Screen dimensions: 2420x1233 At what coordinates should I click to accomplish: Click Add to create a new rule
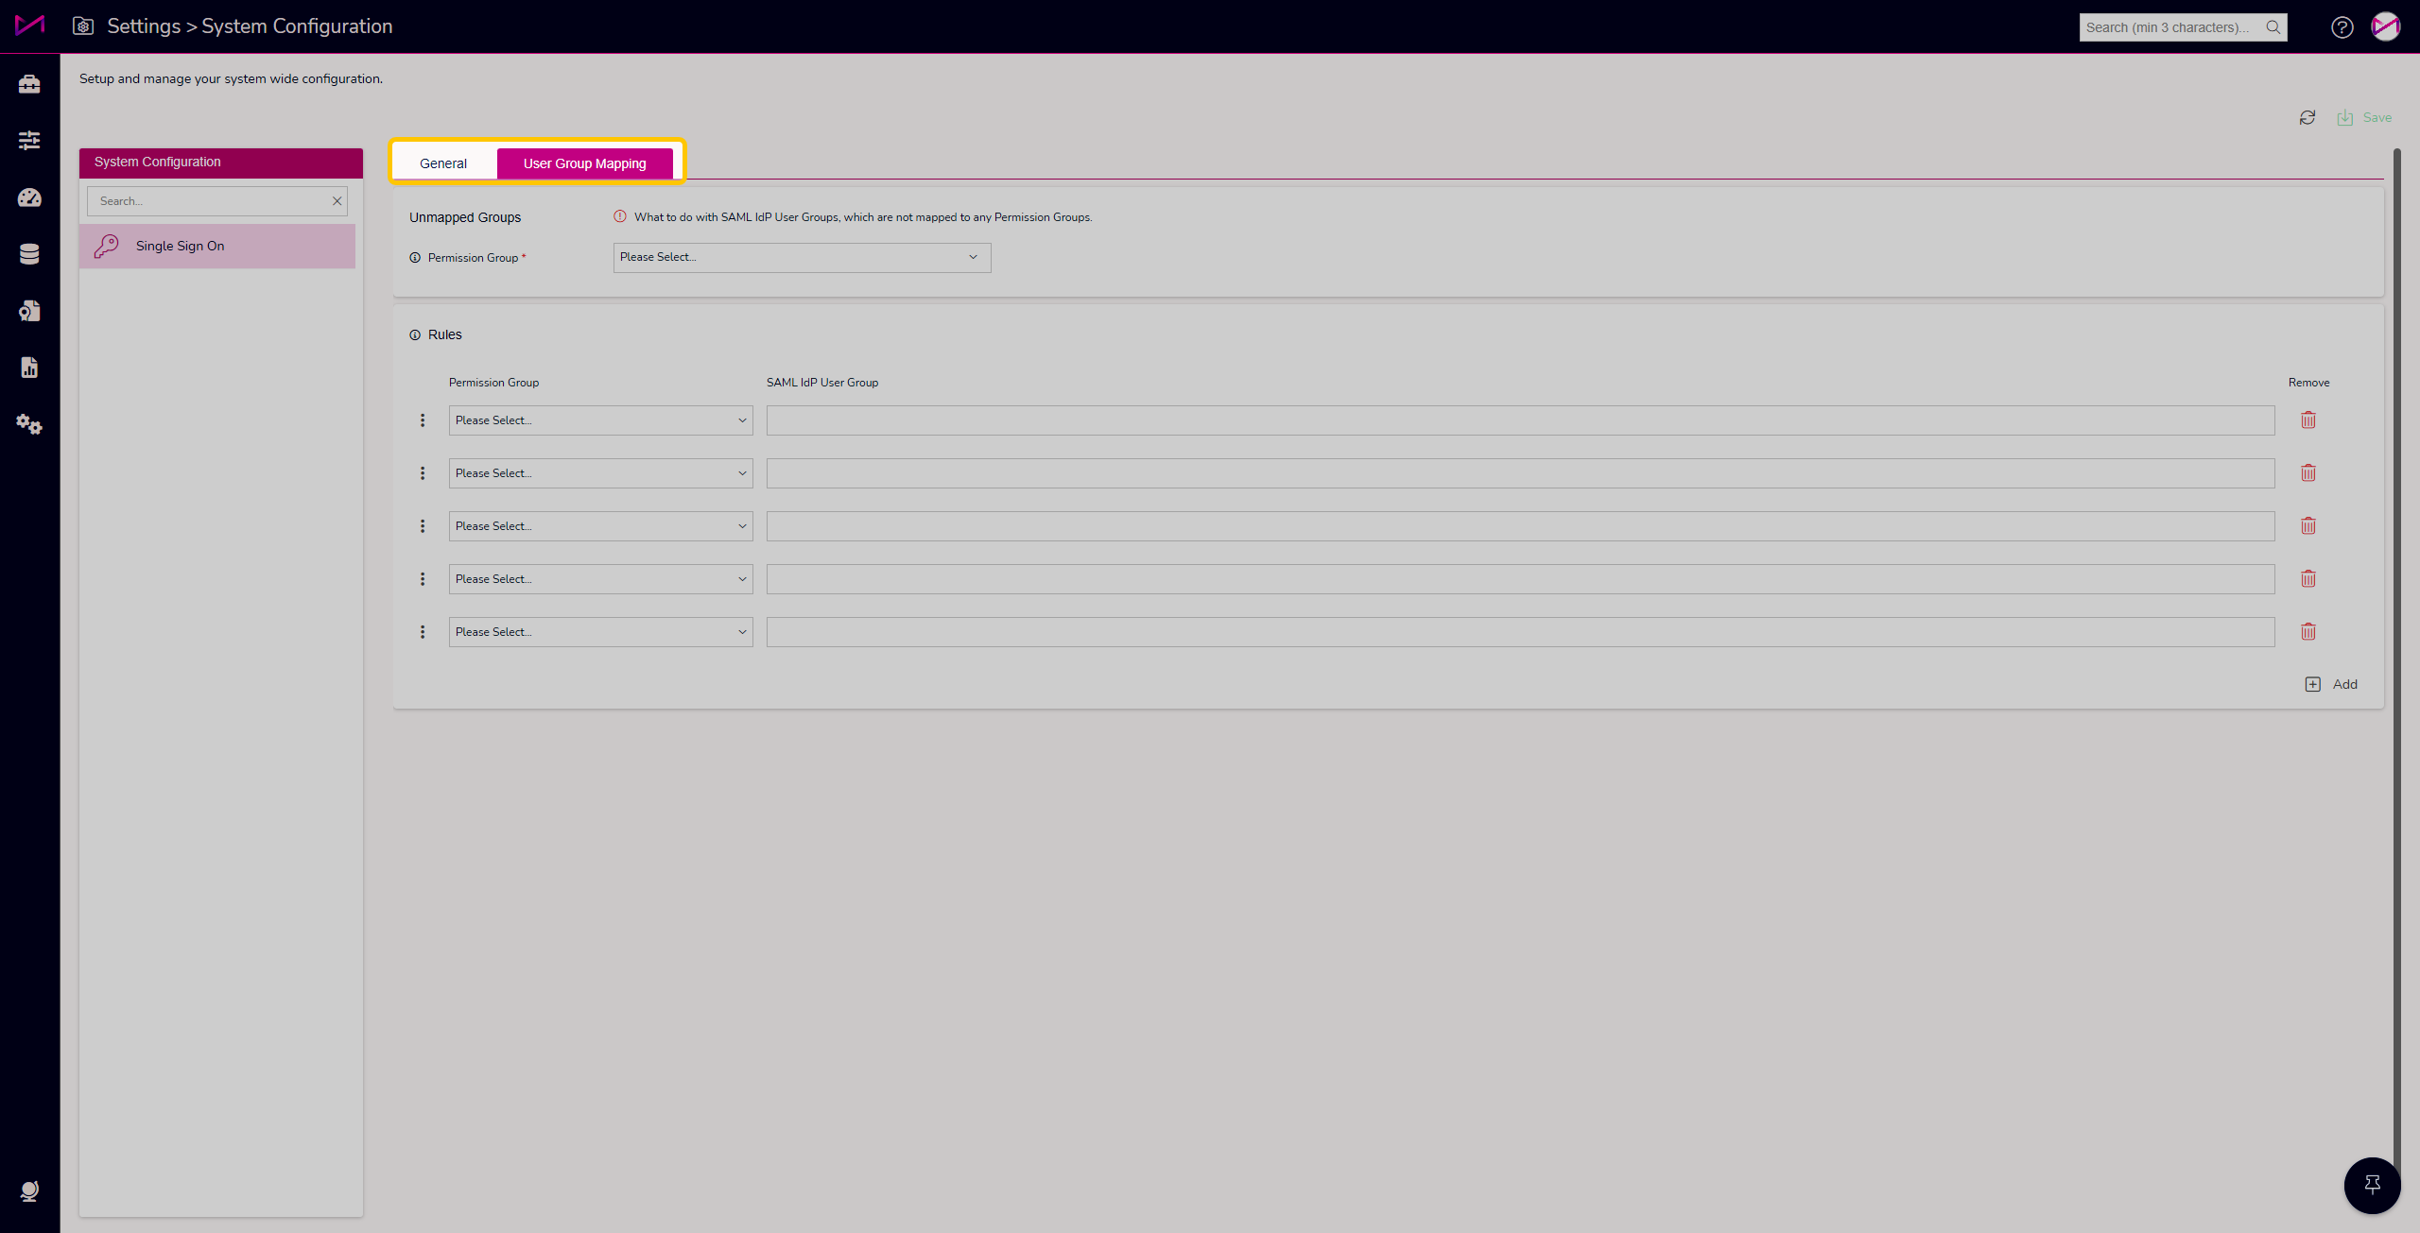[x=2332, y=684]
